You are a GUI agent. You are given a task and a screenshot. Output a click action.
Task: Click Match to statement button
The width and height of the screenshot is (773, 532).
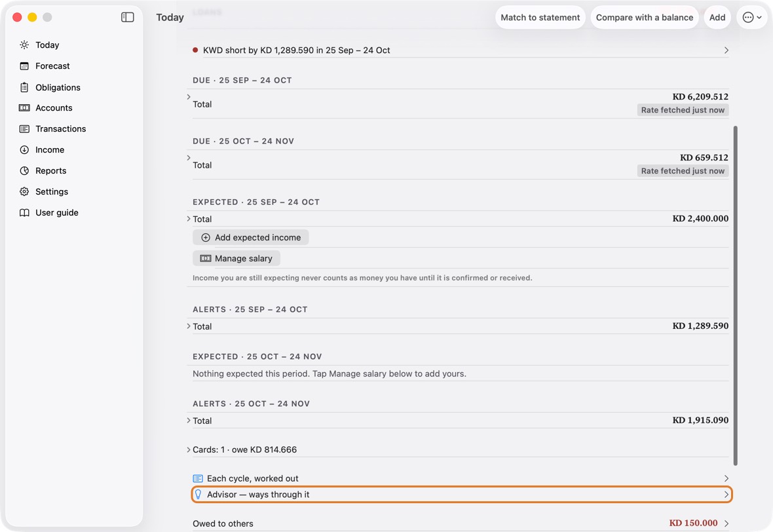coord(540,17)
